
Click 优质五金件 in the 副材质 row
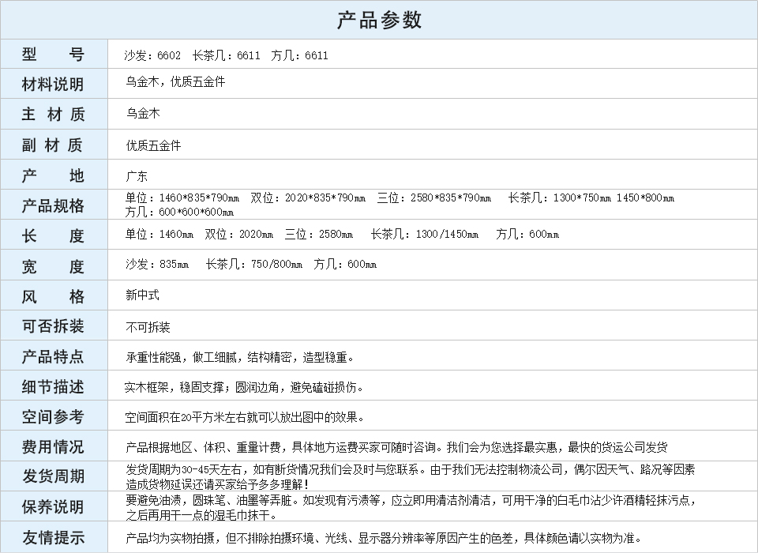tap(153, 145)
